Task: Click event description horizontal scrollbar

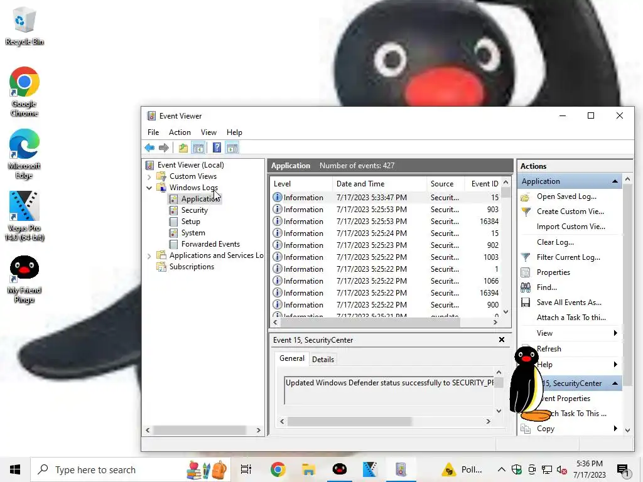Action: click(x=349, y=421)
